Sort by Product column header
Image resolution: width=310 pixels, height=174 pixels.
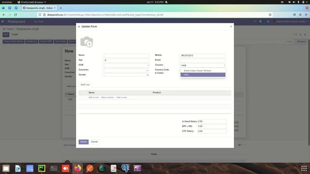(x=157, y=92)
